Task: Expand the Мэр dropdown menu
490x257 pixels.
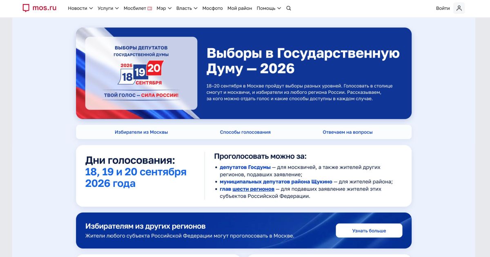Action: (x=164, y=8)
